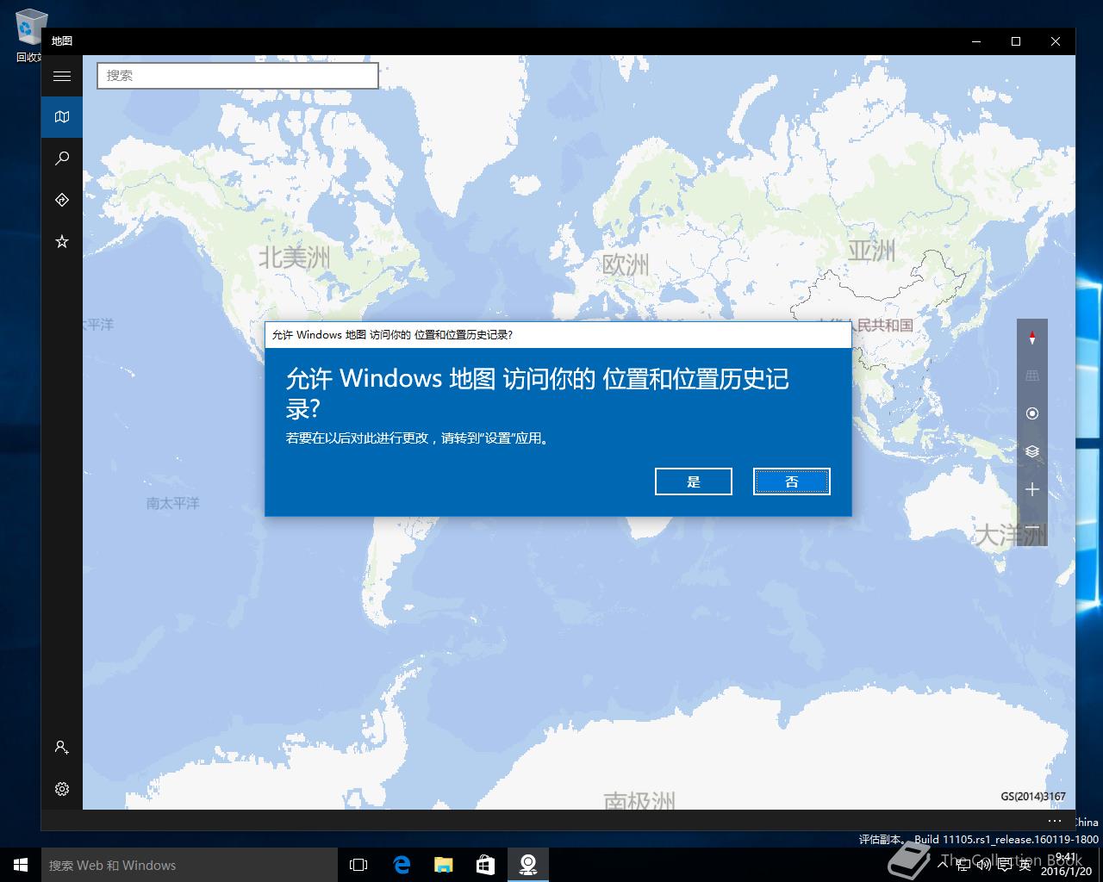Open the more options ellipsis menu
This screenshot has height=882, width=1103.
tap(1055, 821)
